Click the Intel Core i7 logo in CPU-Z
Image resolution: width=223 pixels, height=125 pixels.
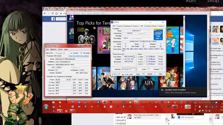[x=158, y=34]
